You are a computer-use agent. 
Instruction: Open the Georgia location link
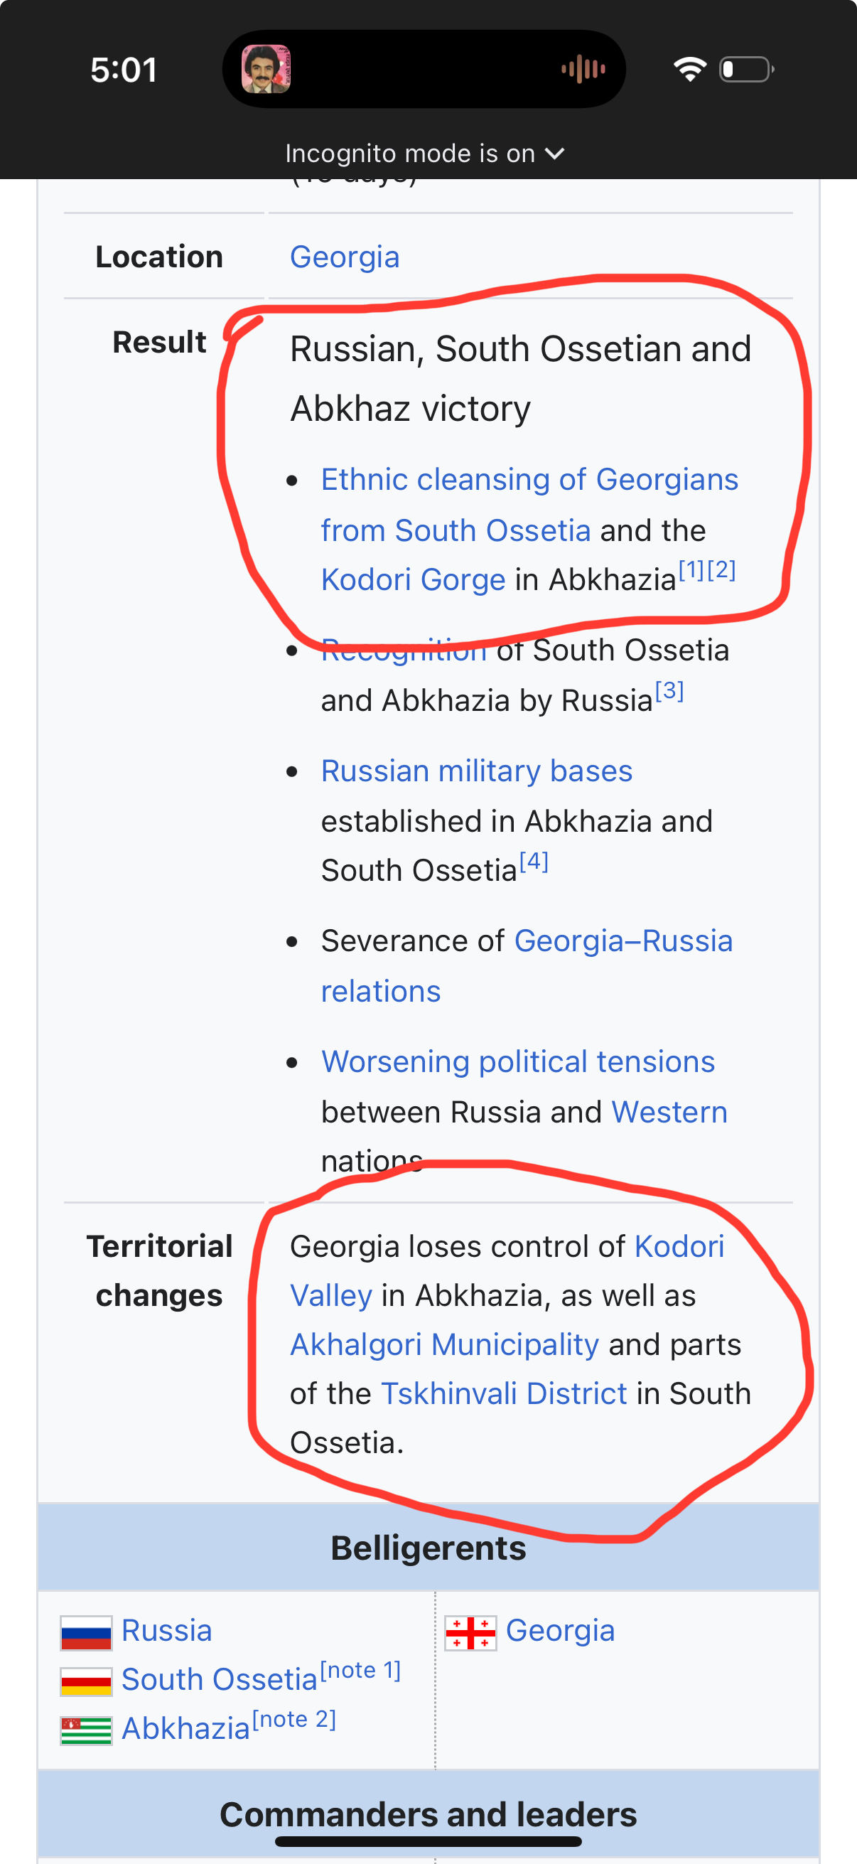(x=344, y=257)
